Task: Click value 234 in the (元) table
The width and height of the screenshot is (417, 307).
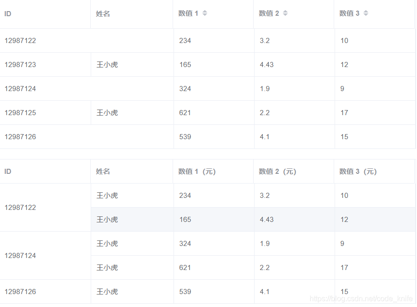Action: 185,196
